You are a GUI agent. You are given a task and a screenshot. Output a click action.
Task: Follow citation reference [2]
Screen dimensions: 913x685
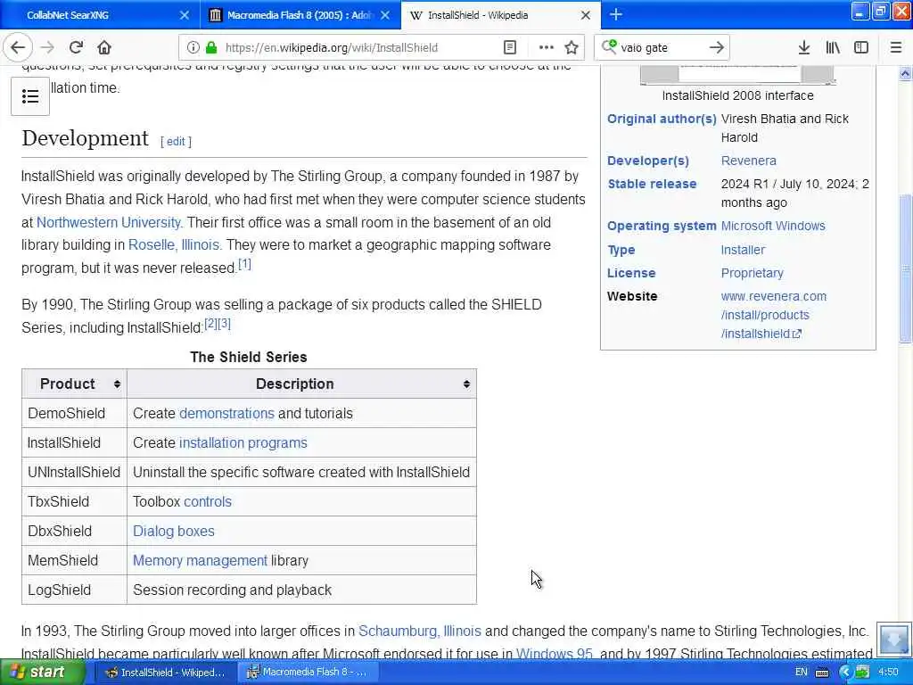click(x=210, y=323)
